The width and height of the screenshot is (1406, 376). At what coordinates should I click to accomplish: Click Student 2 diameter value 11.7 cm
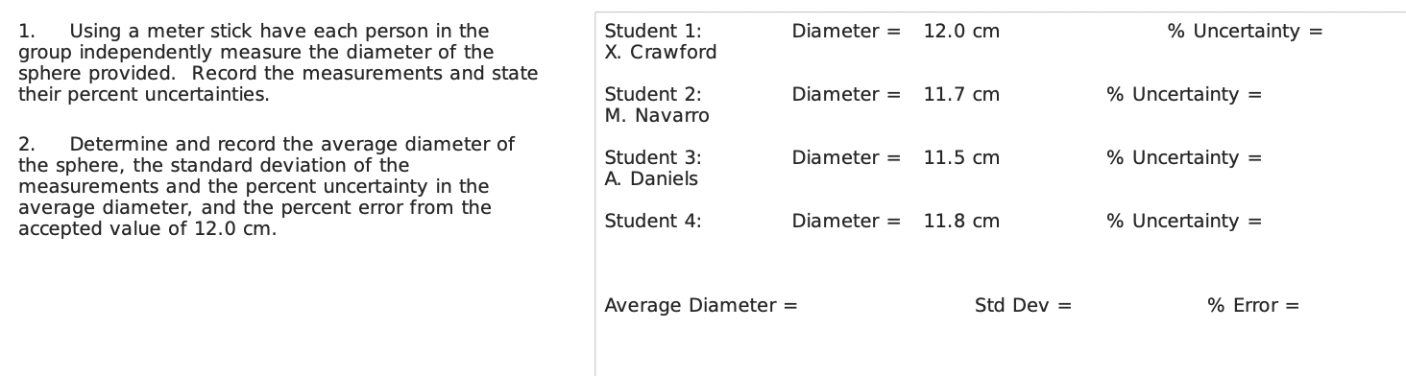961,94
